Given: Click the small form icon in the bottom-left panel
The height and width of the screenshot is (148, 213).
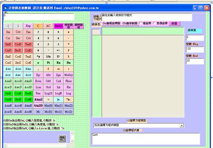Looking at the screenshot, I should [x=62, y=139].
